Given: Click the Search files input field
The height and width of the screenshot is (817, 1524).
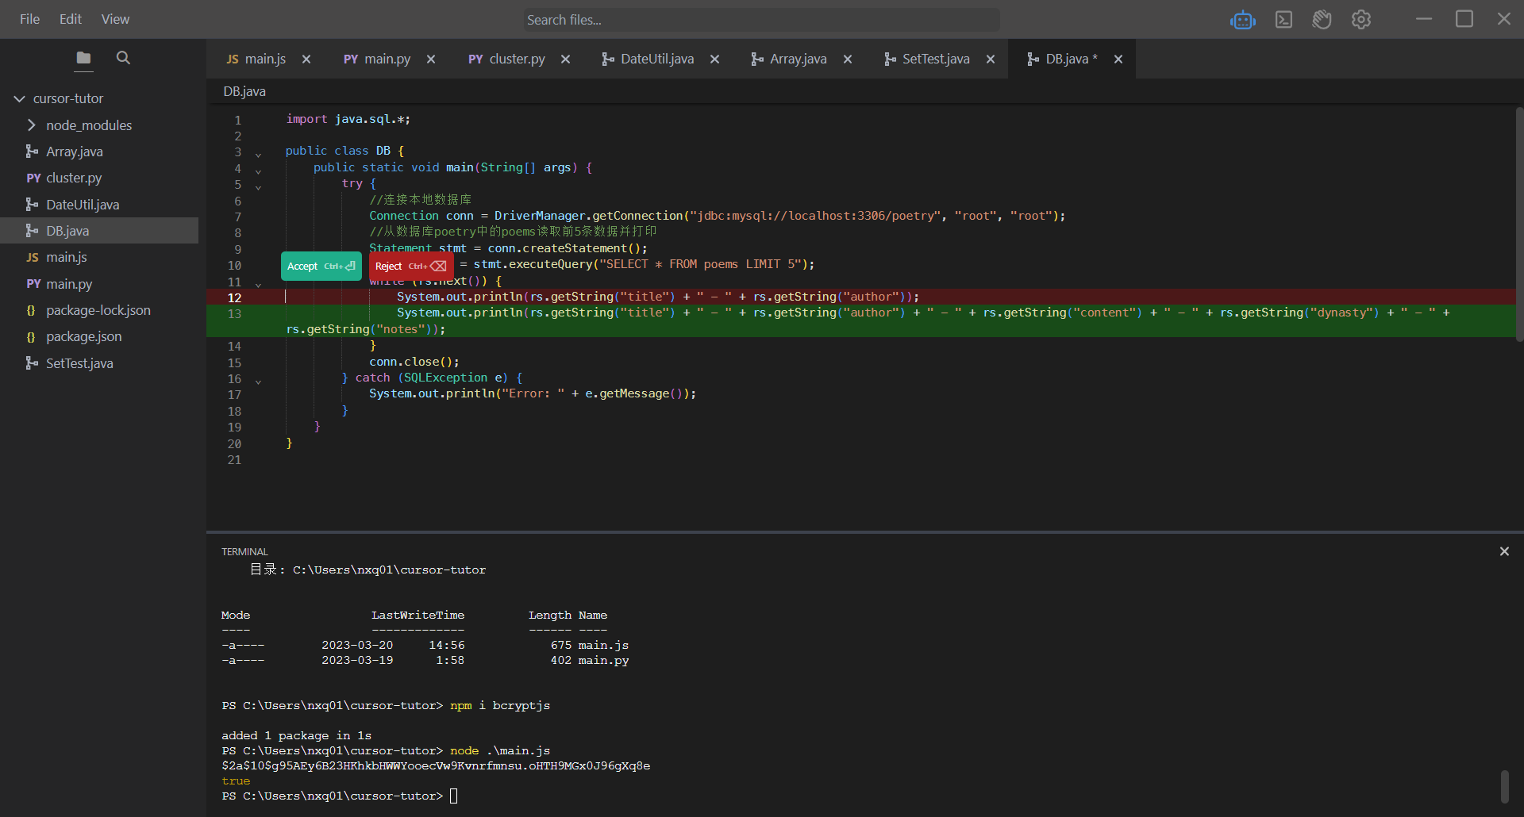Looking at the screenshot, I should click(761, 20).
